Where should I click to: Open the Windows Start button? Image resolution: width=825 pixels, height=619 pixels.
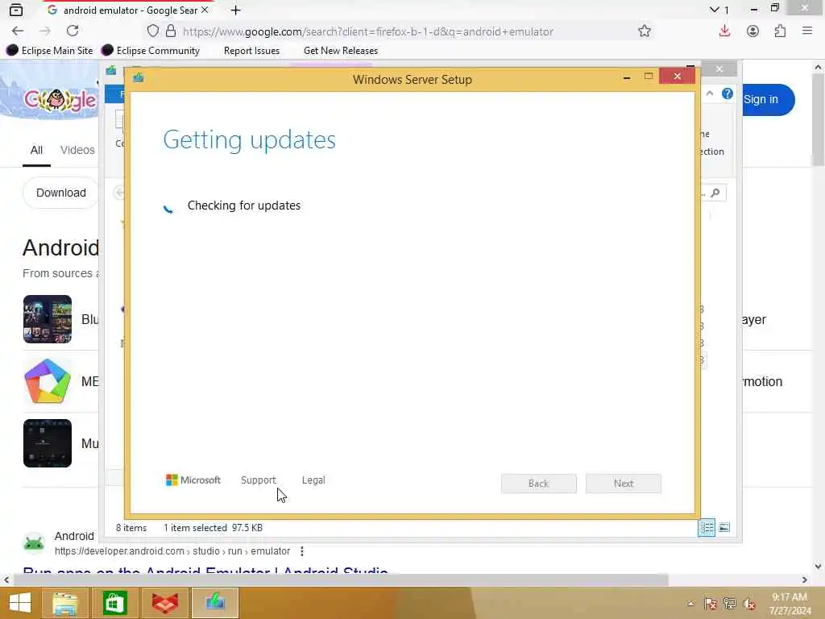pos(20,603)
